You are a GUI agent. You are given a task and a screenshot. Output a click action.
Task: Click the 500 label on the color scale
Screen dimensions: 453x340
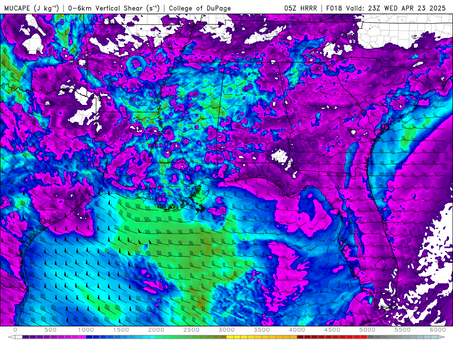[x=50, y=330]
